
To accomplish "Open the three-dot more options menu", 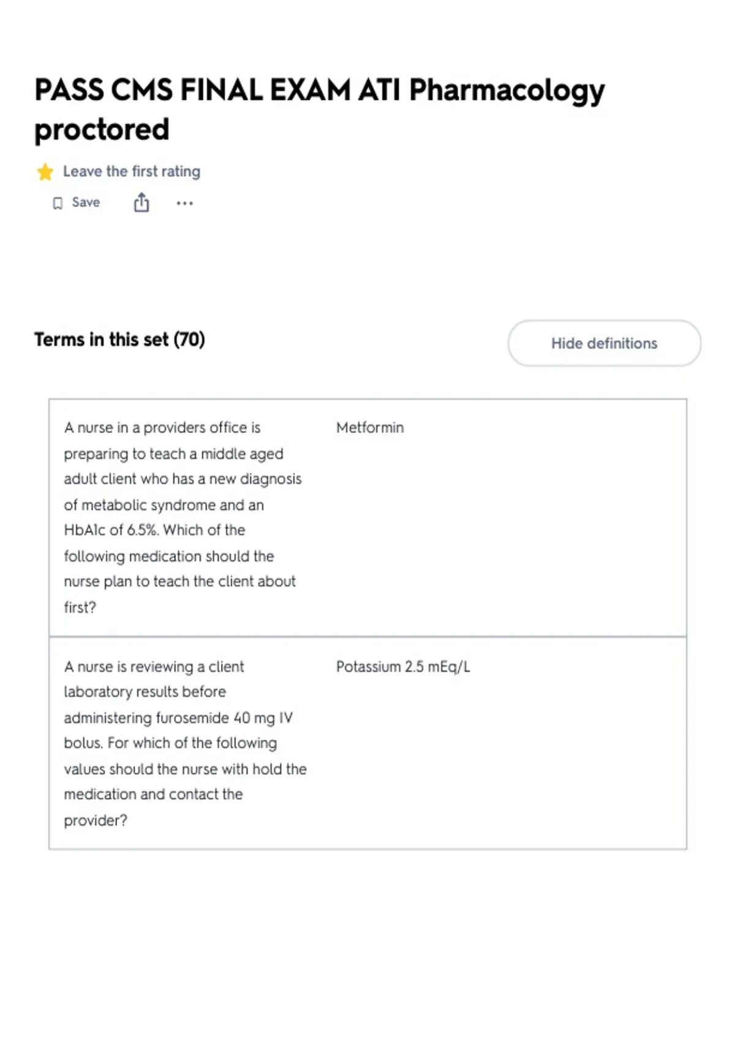I will (184, 203).
